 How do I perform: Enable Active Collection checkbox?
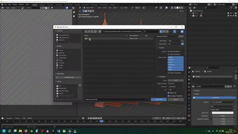168,54
